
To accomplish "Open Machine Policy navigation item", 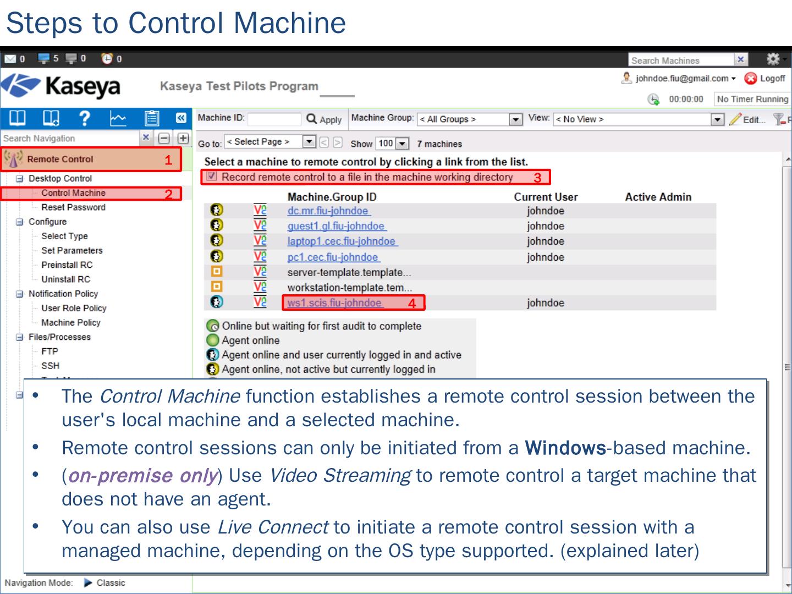I will 71,323.
